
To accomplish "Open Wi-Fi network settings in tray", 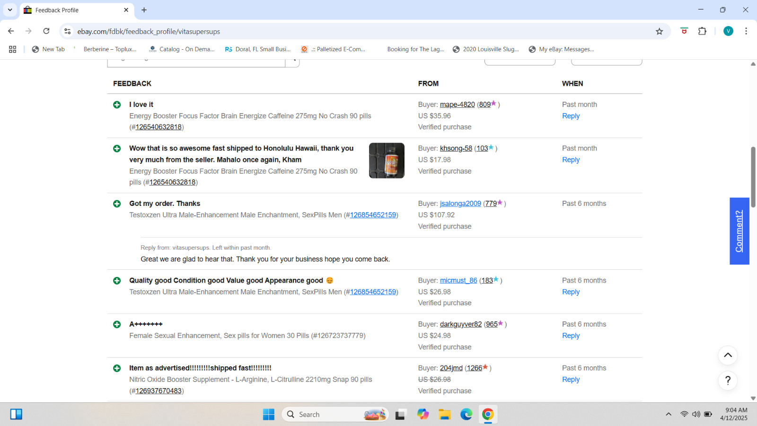I will [684, 415].
